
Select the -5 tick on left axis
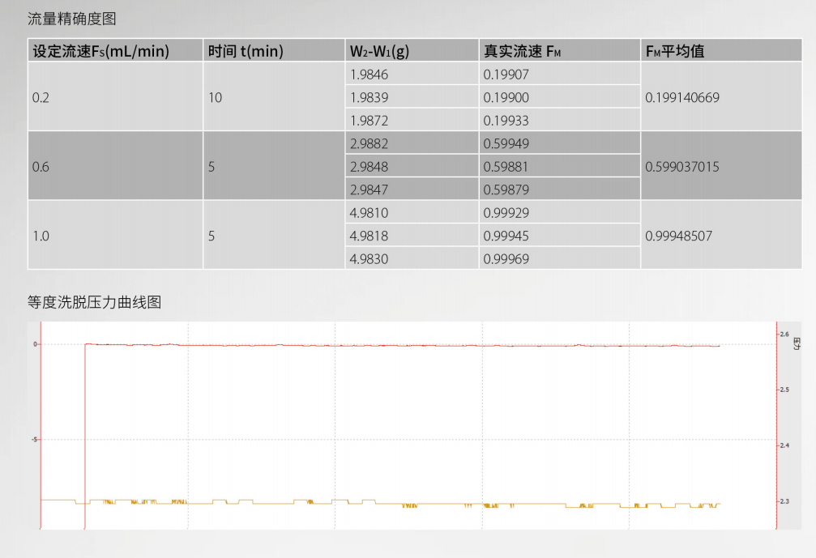click(x=35, y=439)
